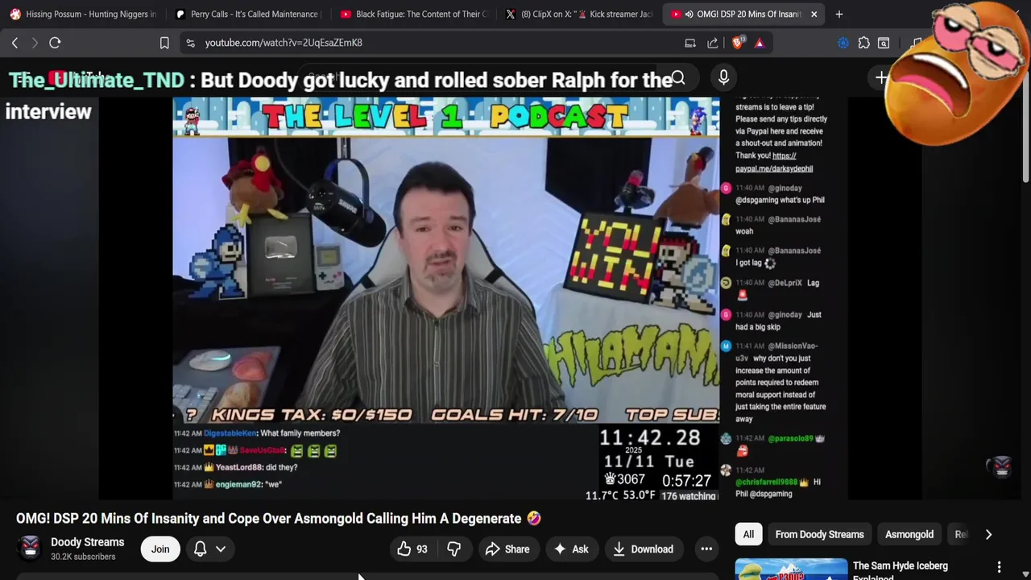The image size is (1031, 580).
Task: Switch to the Hissing Possum browser tab
Action: [82, 14]
